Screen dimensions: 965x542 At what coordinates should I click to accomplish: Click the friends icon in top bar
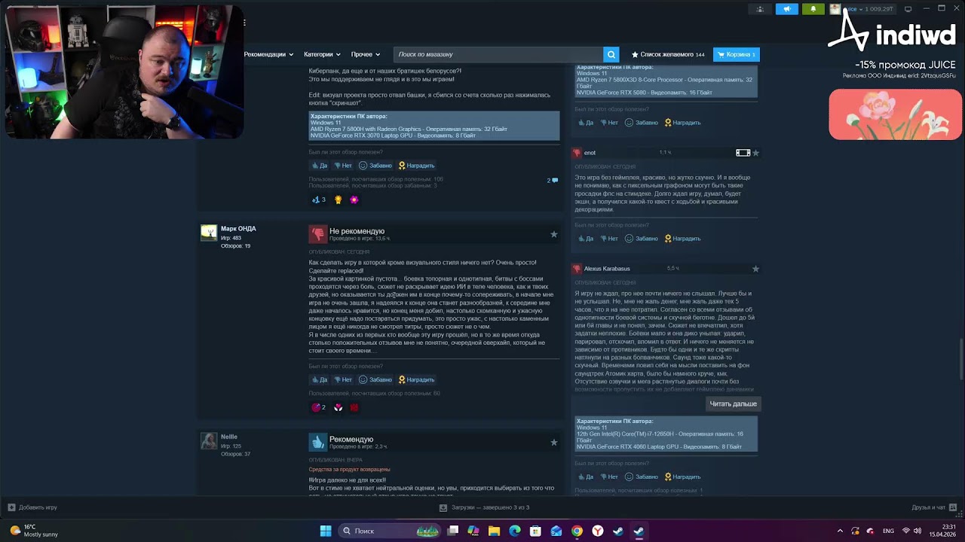(760, 9)
